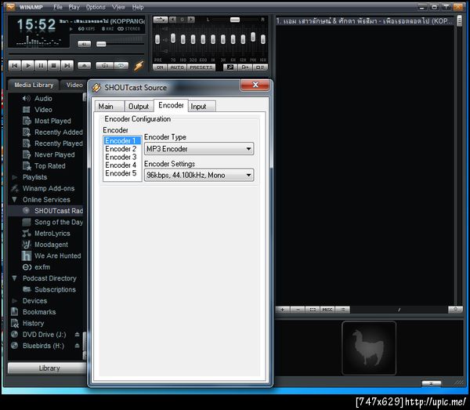The height and width of the screenshot is (410, 470).
Task: Turn the equalizer ON
Action: (x=160, y=67)
